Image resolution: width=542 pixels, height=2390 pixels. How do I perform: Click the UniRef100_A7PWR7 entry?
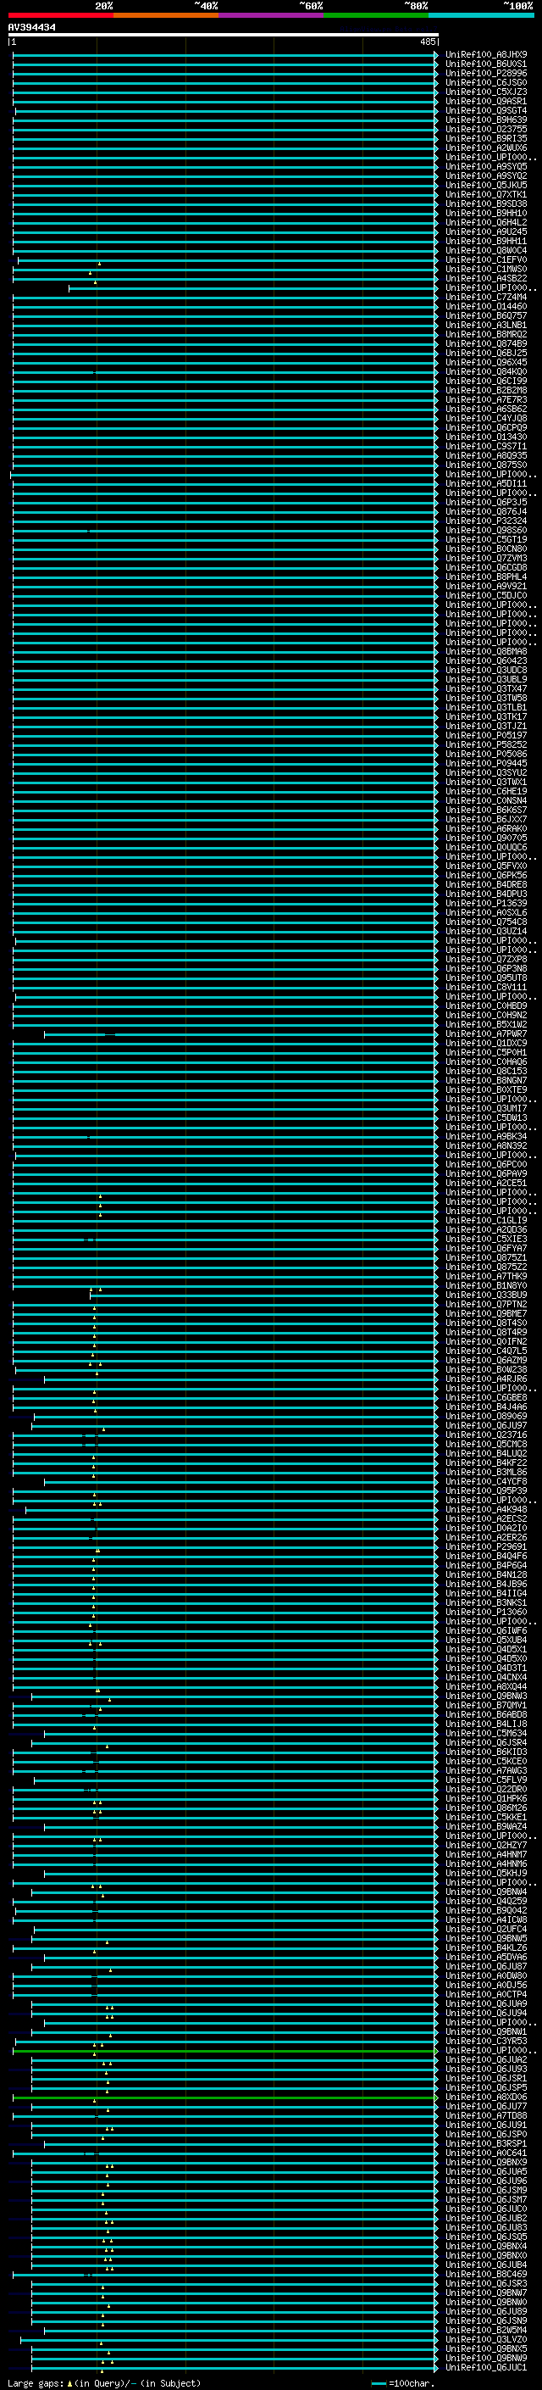click(486, 1034)
